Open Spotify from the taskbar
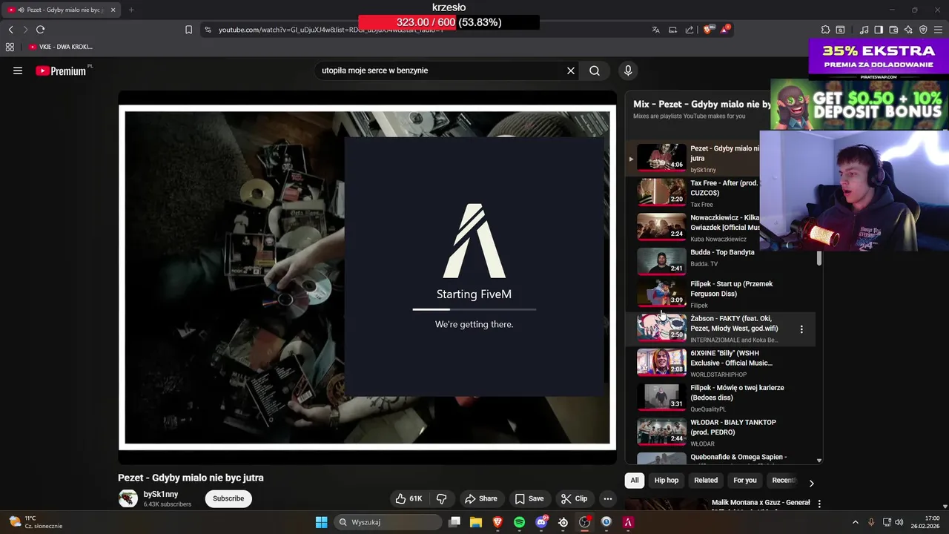 click(x=520, y=522)
